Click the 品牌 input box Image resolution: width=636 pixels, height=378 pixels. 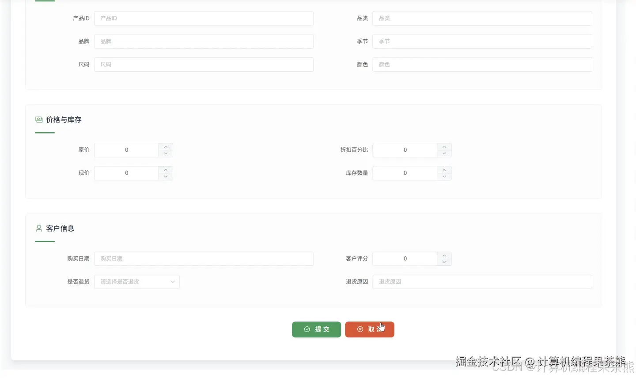click(x=204, y=41)
